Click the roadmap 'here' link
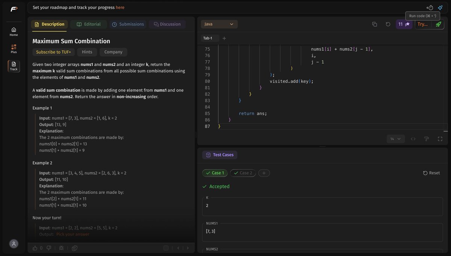The width and height of the screenshot is (451, 256). (120, 8)
